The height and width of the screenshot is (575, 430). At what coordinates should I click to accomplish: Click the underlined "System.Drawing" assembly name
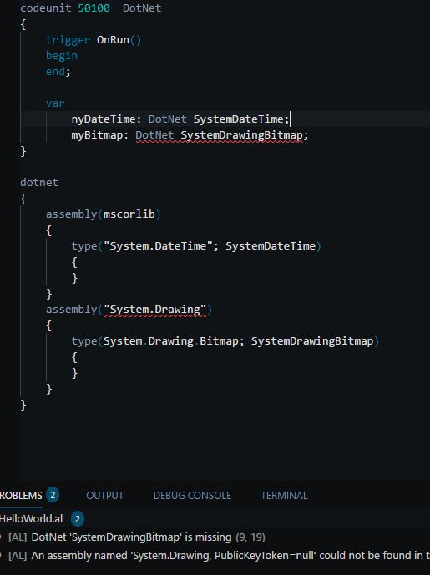154,310
